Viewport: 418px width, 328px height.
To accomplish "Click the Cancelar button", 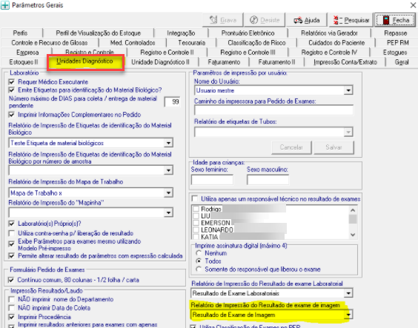I will pos(291,147).
